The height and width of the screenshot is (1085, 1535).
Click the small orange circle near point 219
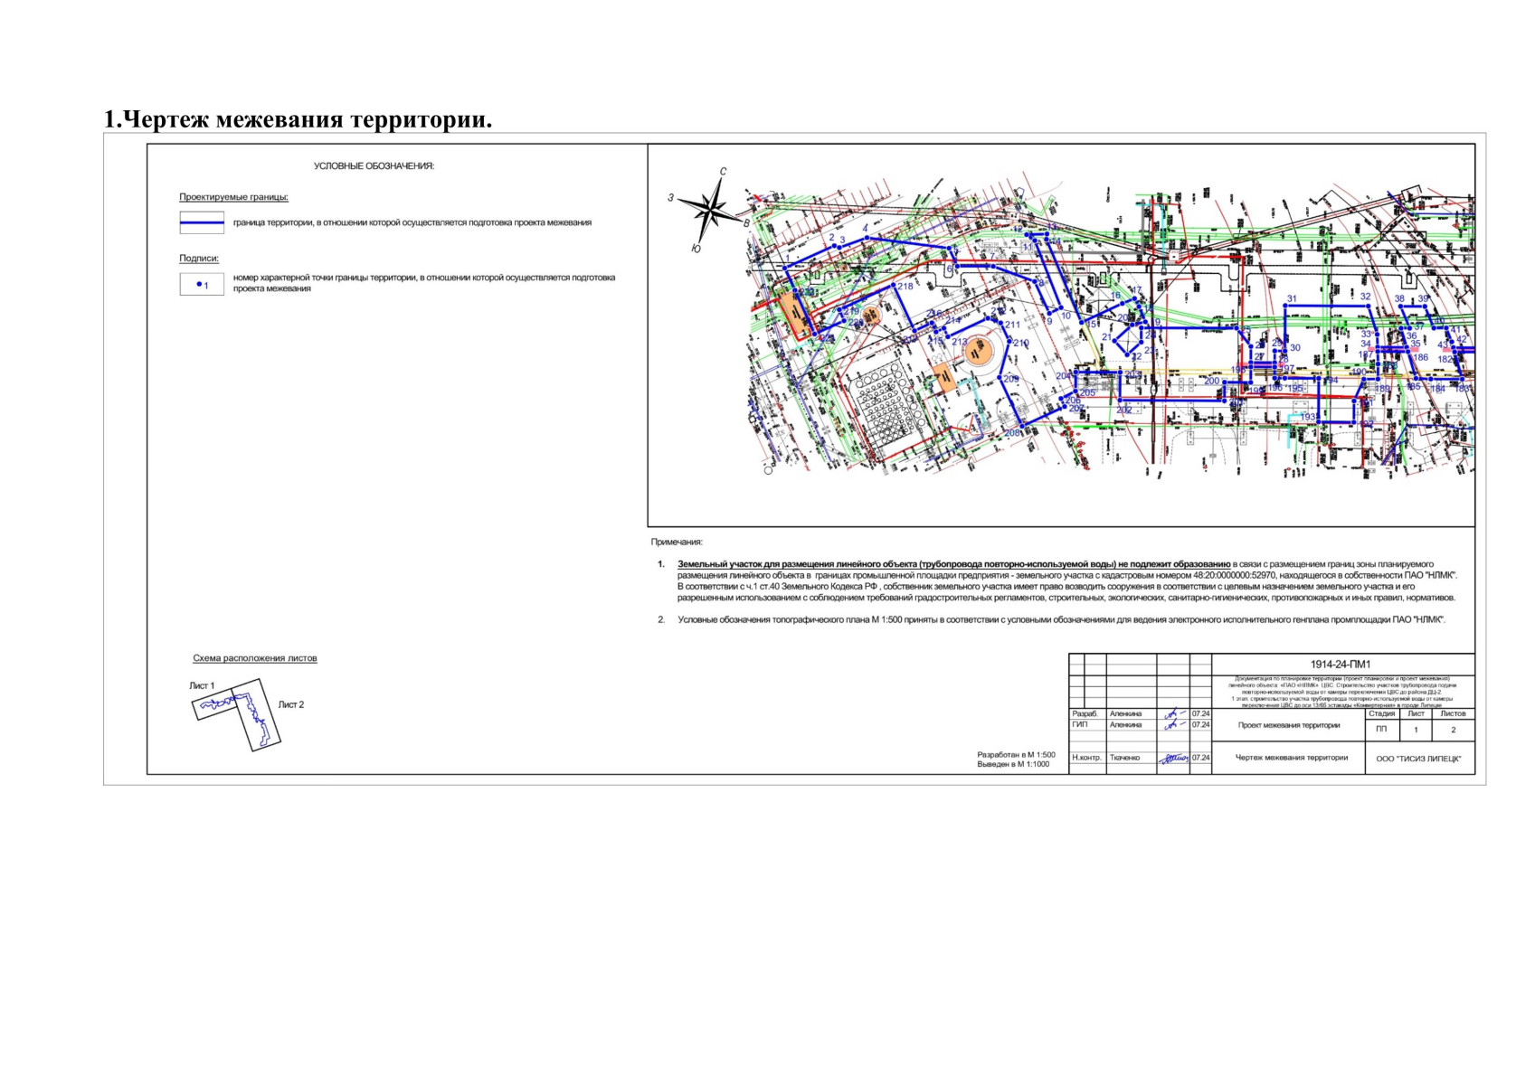872,315
